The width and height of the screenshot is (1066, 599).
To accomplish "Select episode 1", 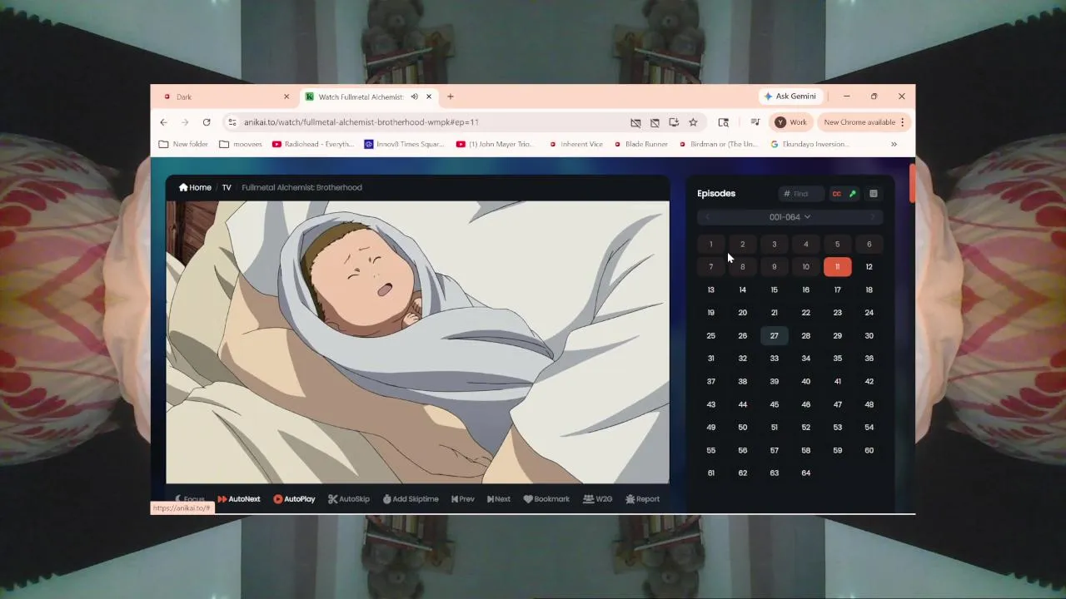I will tap(711, 244).
